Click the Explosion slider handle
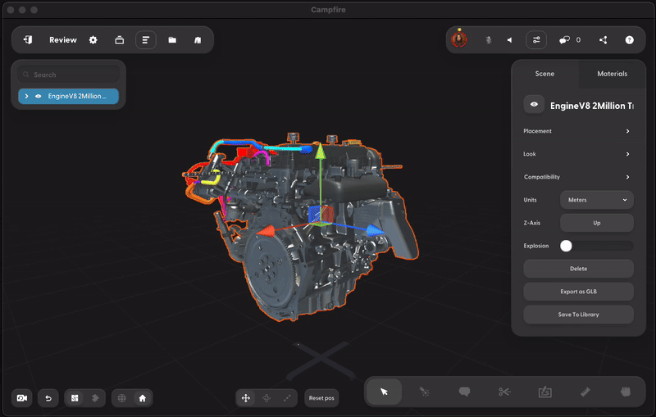 tap(566, 246)
